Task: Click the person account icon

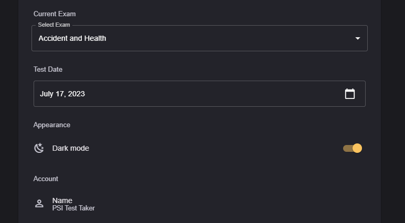Action: 39,204
